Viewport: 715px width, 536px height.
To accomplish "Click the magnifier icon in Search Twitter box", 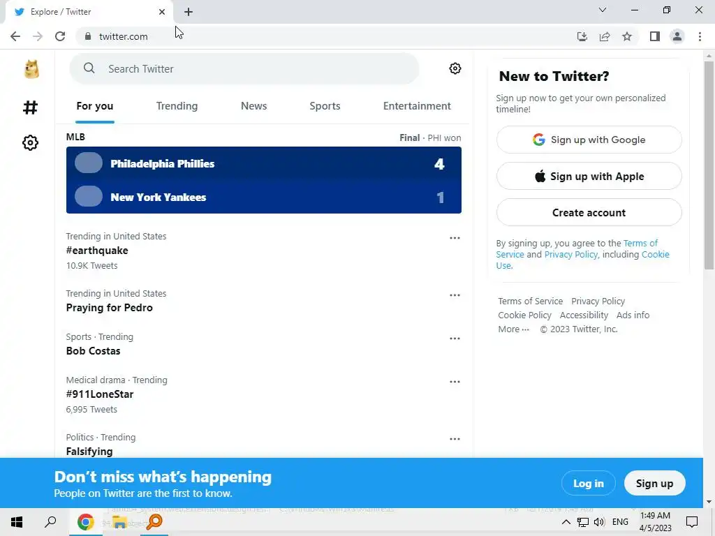I will [89, 68].
